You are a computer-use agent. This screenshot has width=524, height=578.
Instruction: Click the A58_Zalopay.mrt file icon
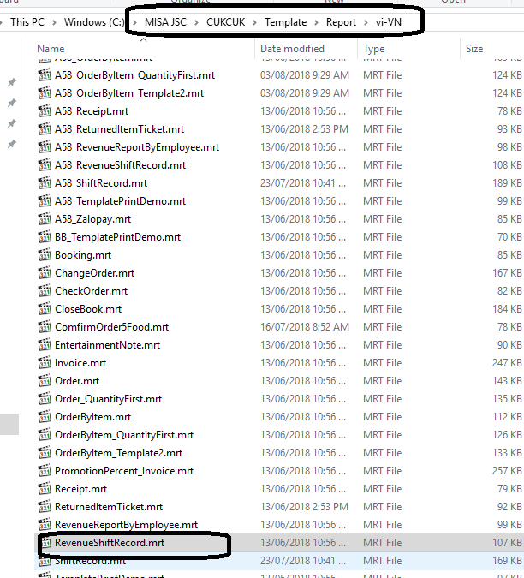pos(45,219)
